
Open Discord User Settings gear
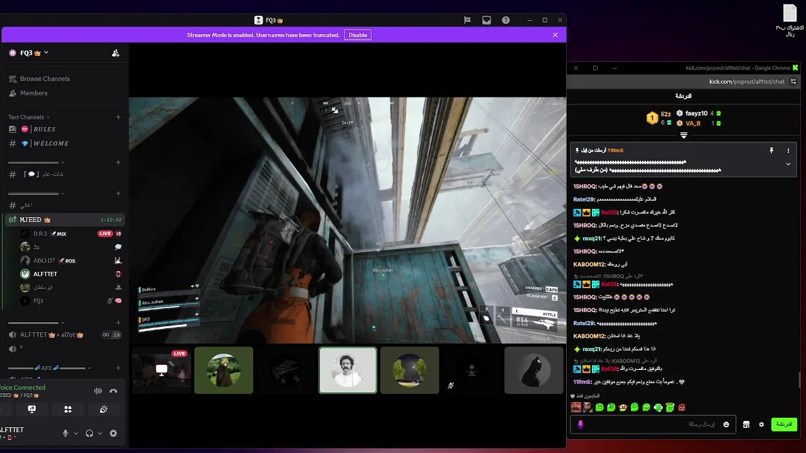[113, 433]
